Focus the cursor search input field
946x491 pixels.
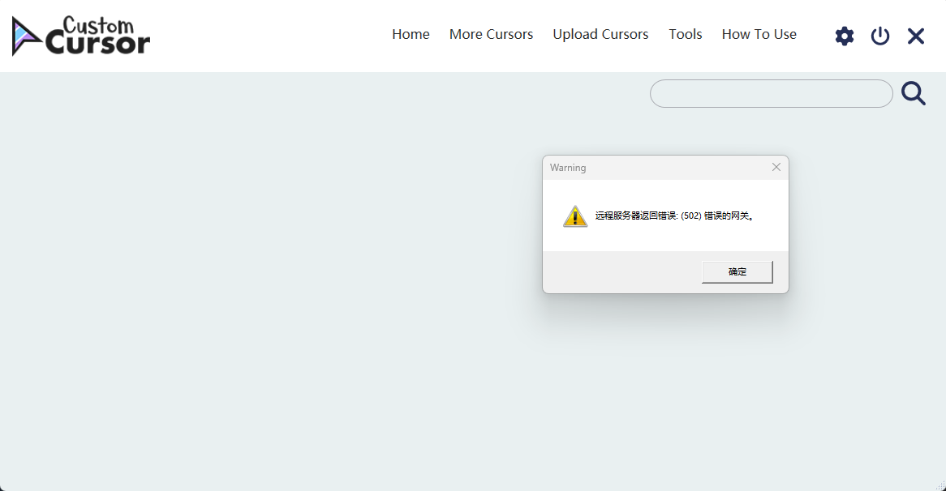tap(771, 94)
